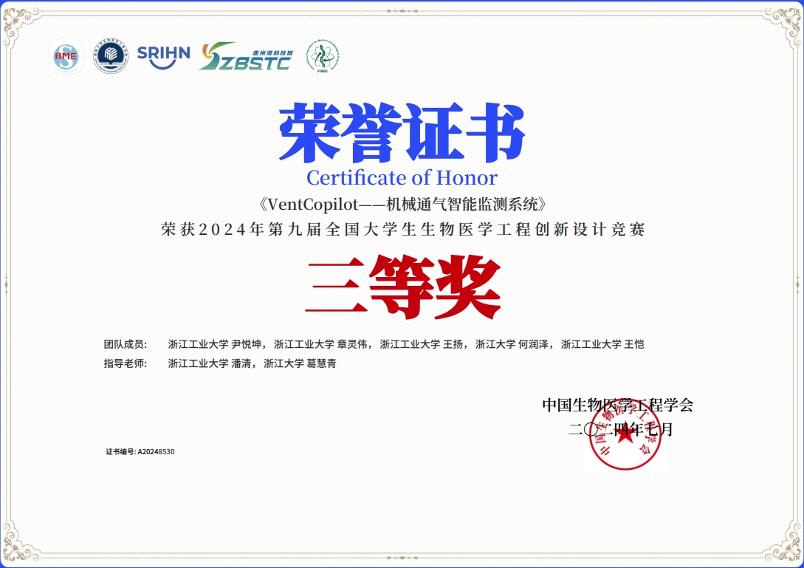Click the 2024 competition name line
This screenshot has width=804, height=568.
coord(403,230)
